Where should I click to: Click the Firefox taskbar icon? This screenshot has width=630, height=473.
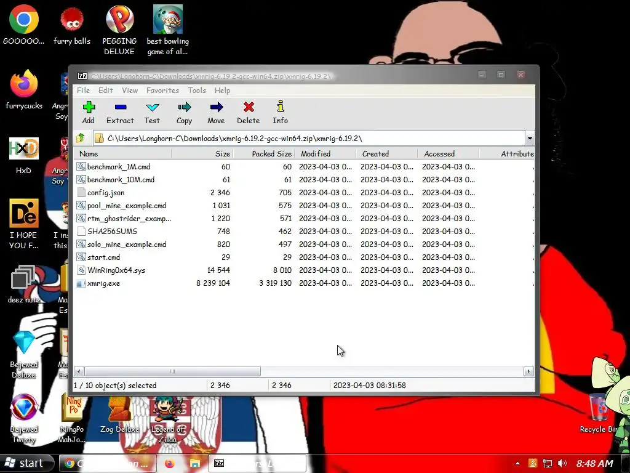tap(170, 463)
